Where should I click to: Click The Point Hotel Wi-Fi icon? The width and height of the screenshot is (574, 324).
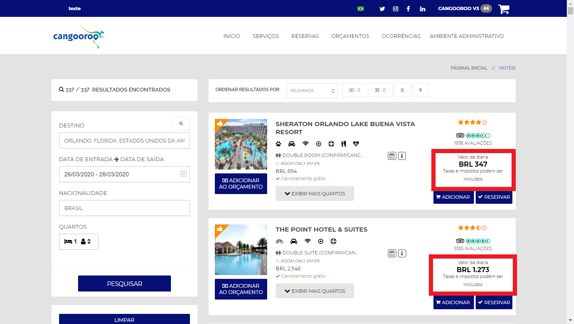pyautogui.click(x=308, y=241)
